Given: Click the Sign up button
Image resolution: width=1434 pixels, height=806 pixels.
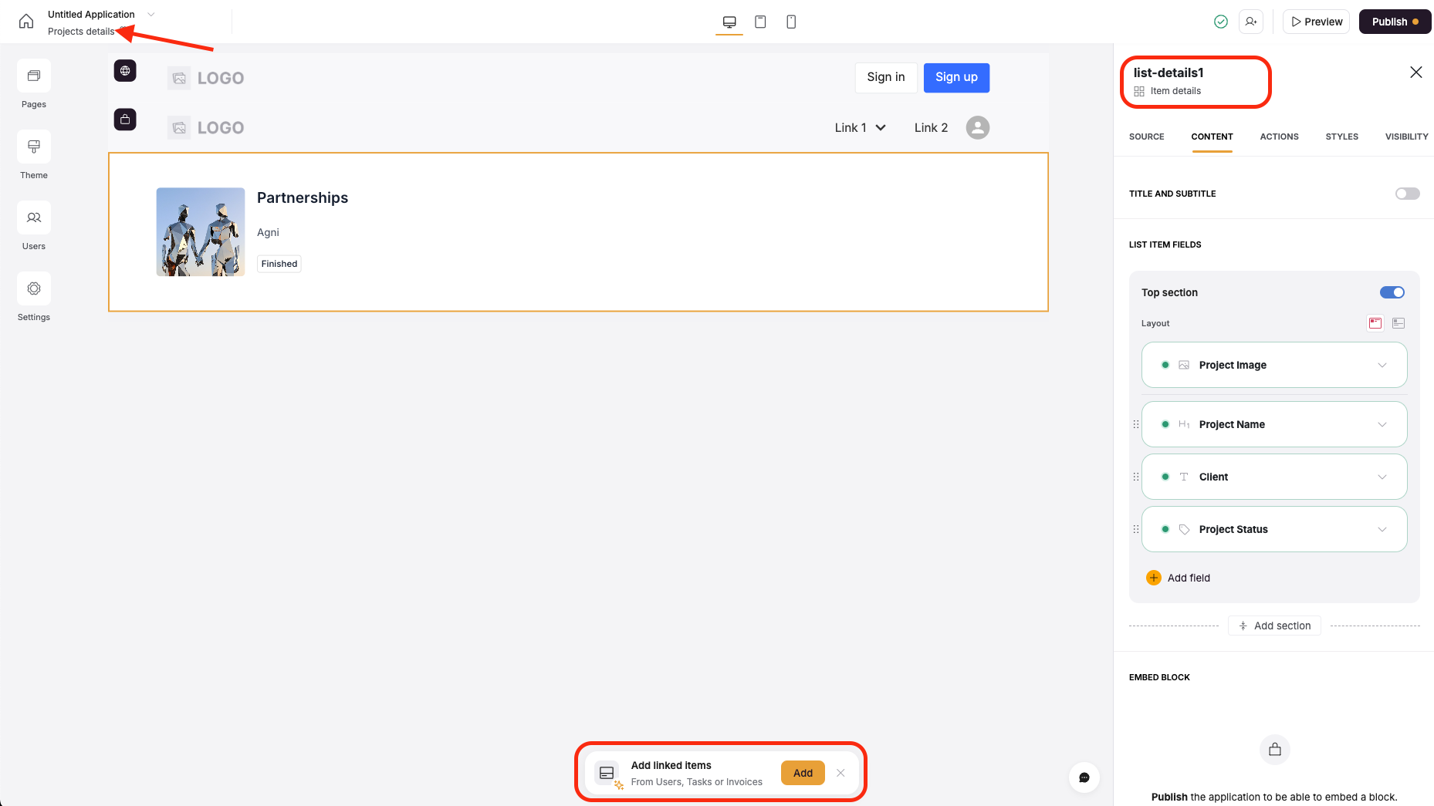Looking at the screenshot, I should point(956,77).
